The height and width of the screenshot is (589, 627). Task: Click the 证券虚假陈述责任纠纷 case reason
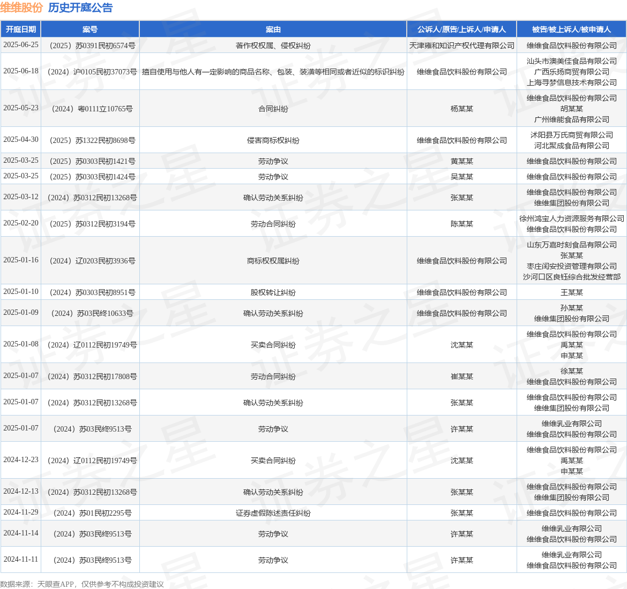273,513
